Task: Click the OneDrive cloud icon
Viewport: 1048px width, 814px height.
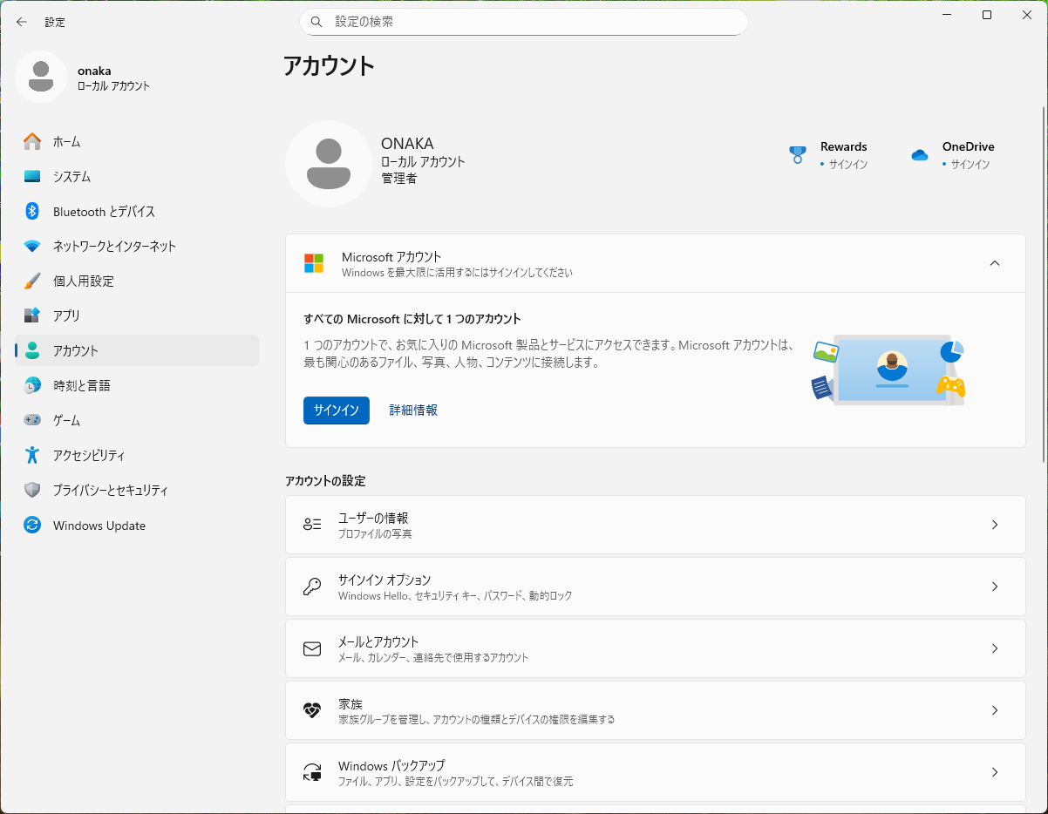Action: (920, 155)
